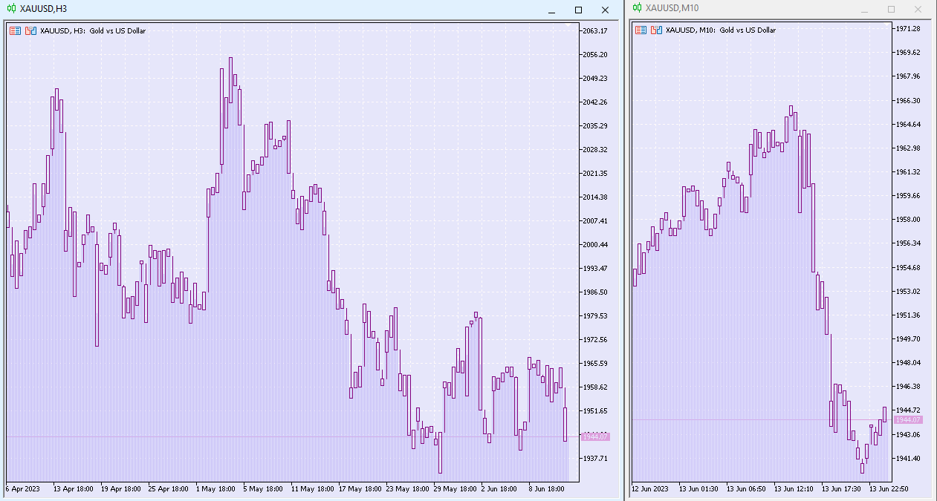
Task: Click the 12 Jun 2023 label on M10 time axis
Action: tap(649, 489)
